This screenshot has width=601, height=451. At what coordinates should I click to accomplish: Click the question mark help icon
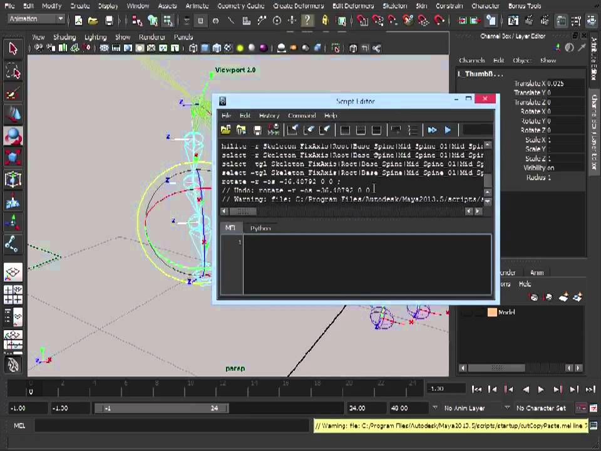(x=307, y=20)
